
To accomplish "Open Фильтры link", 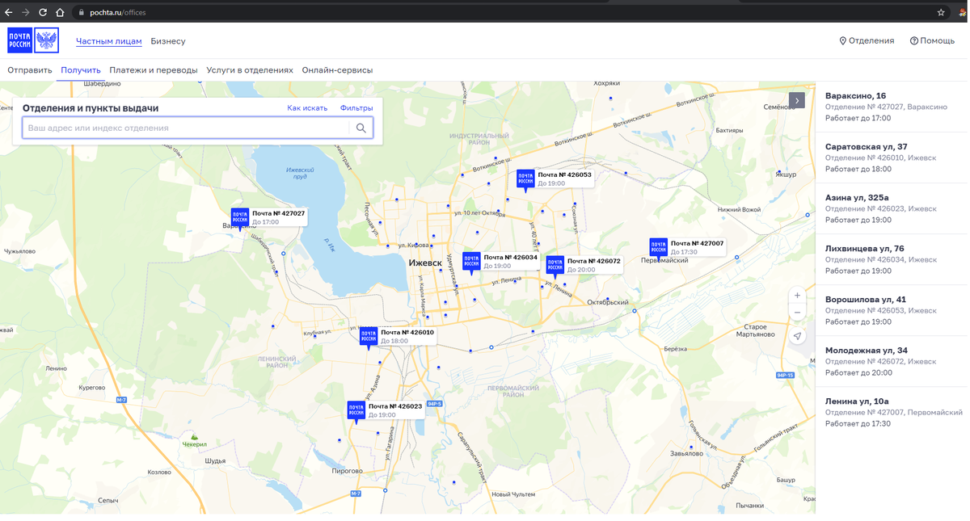I will [356, 108].
